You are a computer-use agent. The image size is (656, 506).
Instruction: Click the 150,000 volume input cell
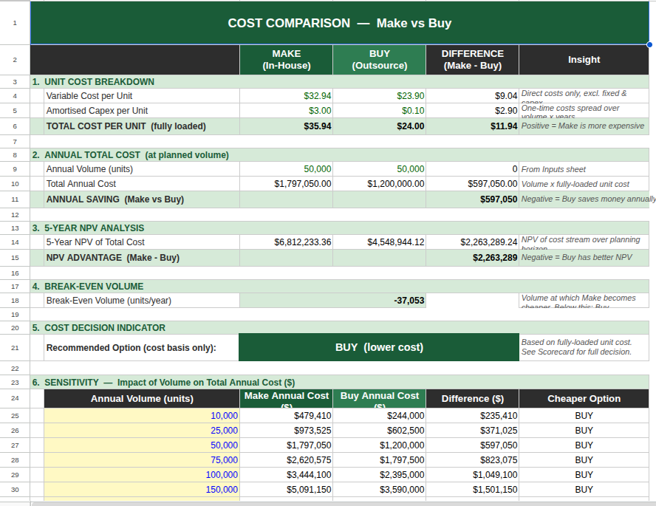tap(142, 489)
